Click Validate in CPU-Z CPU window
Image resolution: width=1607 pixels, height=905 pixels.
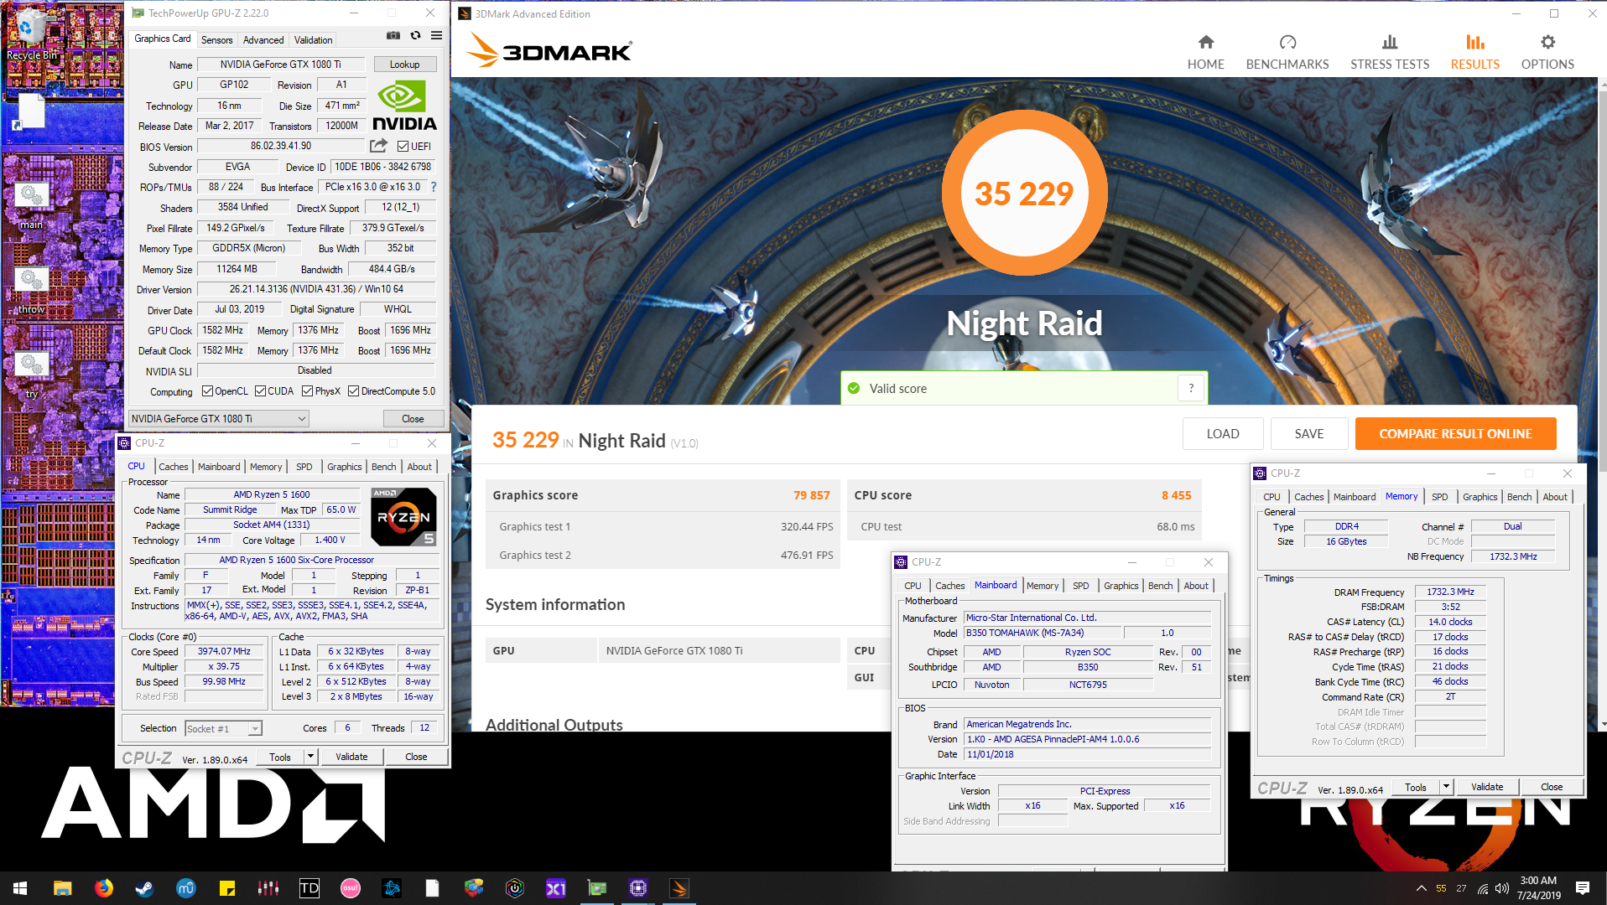(351, 757)
